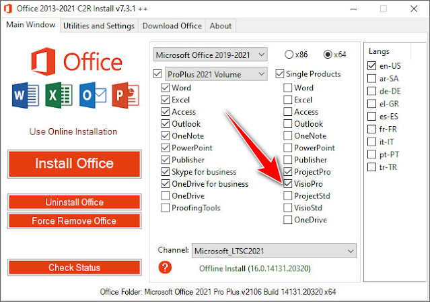Enable the ar-SA language
Image resolution: width=430 pixels, height=302 pixels.
[371, 78]
